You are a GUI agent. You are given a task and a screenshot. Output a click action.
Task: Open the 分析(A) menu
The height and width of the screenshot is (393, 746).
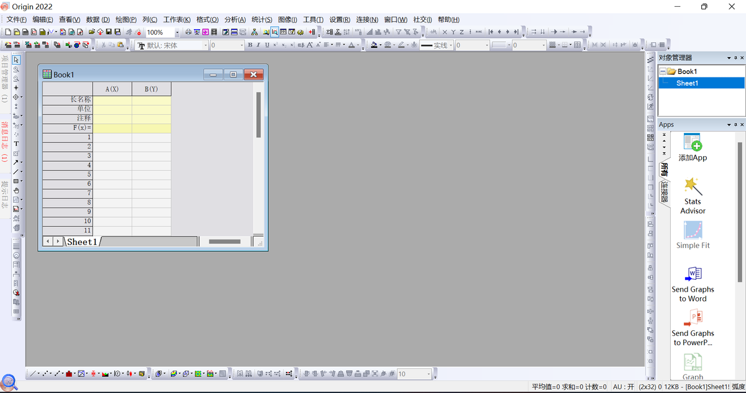coord(235,20)
